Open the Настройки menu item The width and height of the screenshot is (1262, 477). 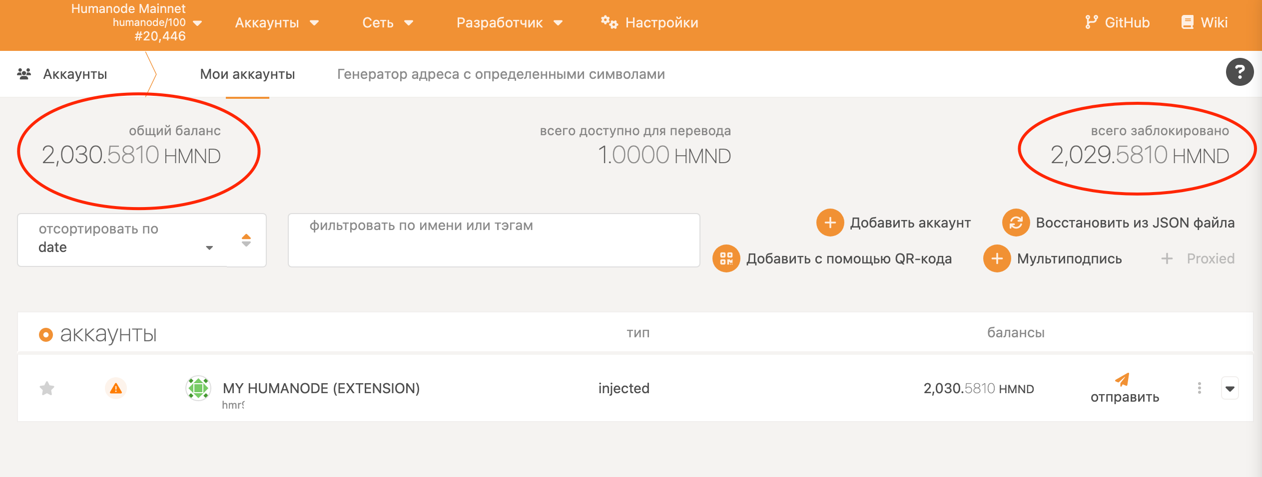coord(649,22)
